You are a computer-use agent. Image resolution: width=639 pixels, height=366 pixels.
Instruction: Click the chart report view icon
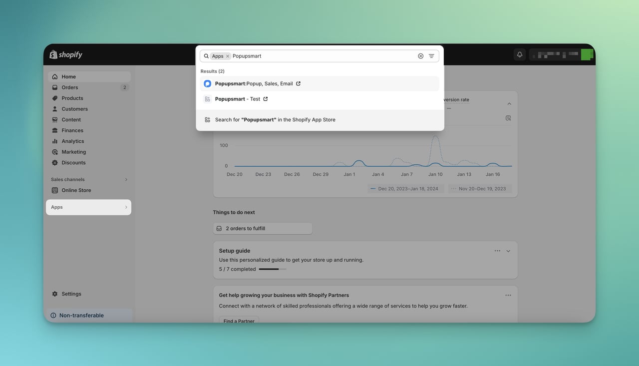click(508, 118)
